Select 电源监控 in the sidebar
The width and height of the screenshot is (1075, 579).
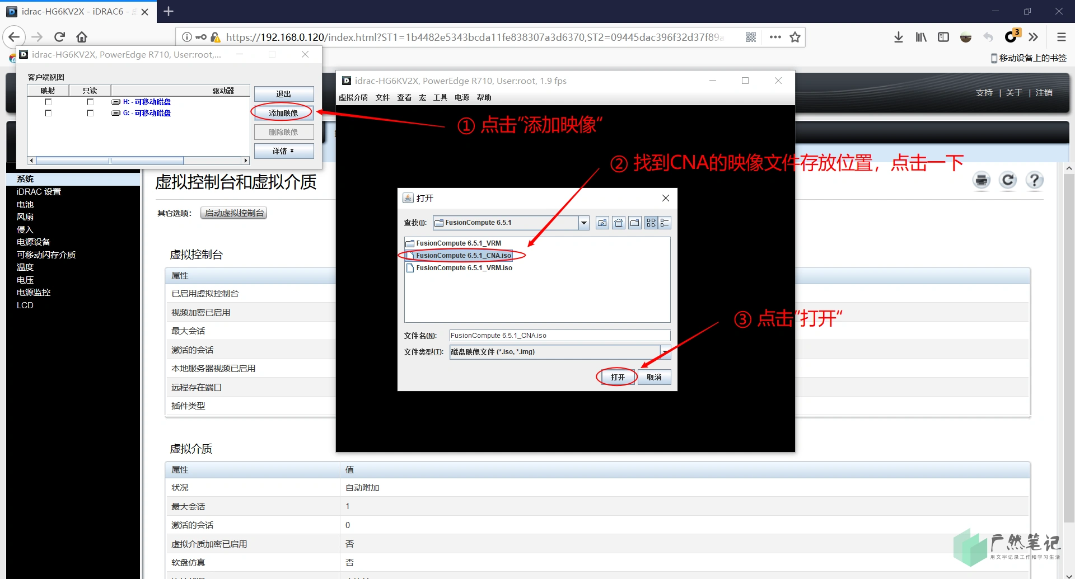click(x=34, y=293)
